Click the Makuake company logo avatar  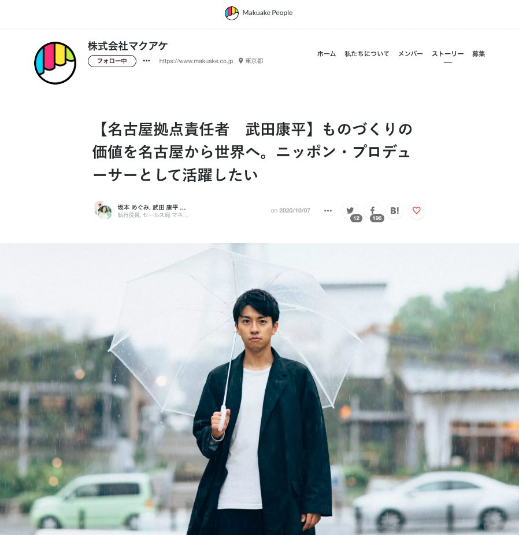click(55, 63)
